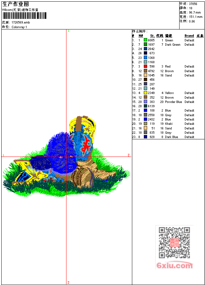Click the stitch count value 37056

click(193, 4)
